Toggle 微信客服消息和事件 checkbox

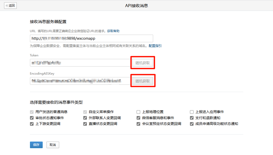click(x=138, y=118)
